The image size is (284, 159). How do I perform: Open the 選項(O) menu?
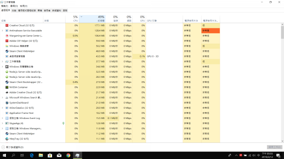pyautogui.click(x=14, y=6)
